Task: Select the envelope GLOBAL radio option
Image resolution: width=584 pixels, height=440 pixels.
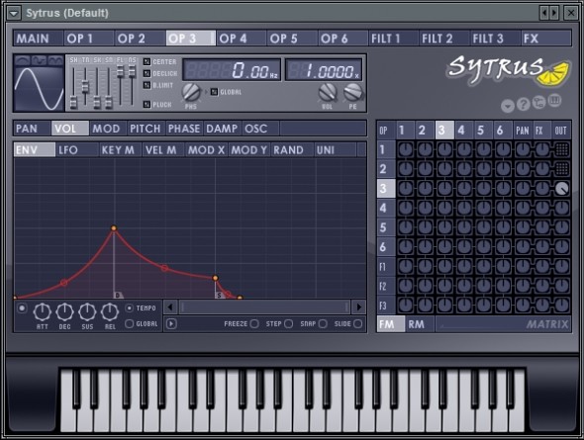Action: click(130, 324)
